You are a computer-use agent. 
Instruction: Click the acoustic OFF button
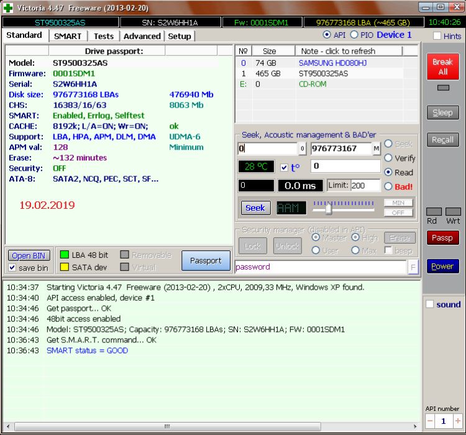pos(398,213)
